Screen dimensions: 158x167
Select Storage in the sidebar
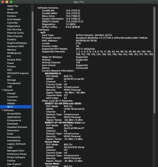11,80
